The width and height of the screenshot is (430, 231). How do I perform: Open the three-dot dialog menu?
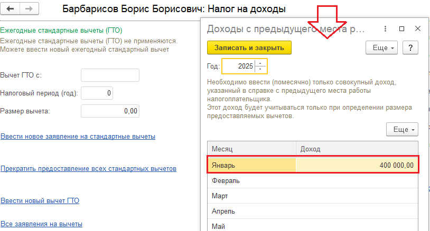[x=385, y=28]
